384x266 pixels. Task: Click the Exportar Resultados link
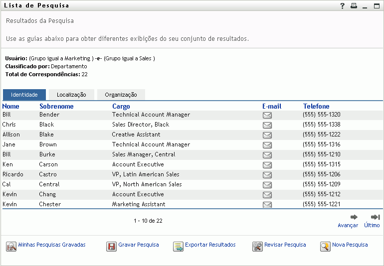coord(210,245)
